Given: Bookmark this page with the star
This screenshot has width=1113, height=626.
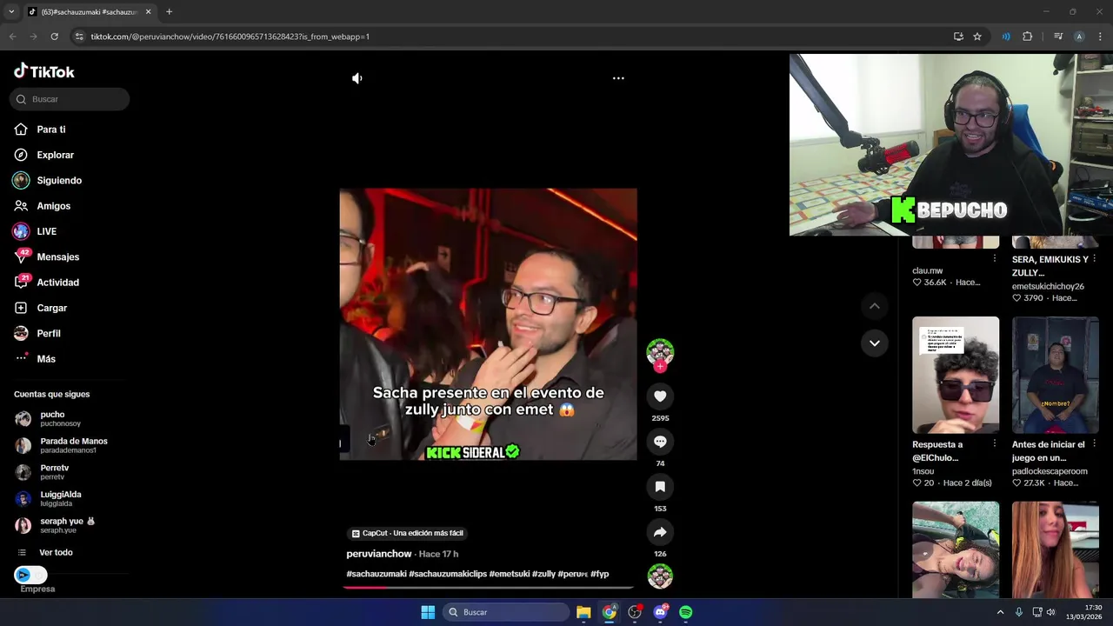Looking at the screenshot, I should pos(977,37).
